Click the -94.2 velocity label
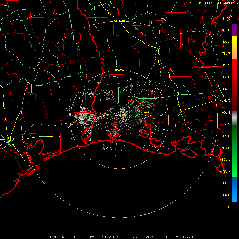This screenshot has height=239, width=239. (x=225, y=183)
